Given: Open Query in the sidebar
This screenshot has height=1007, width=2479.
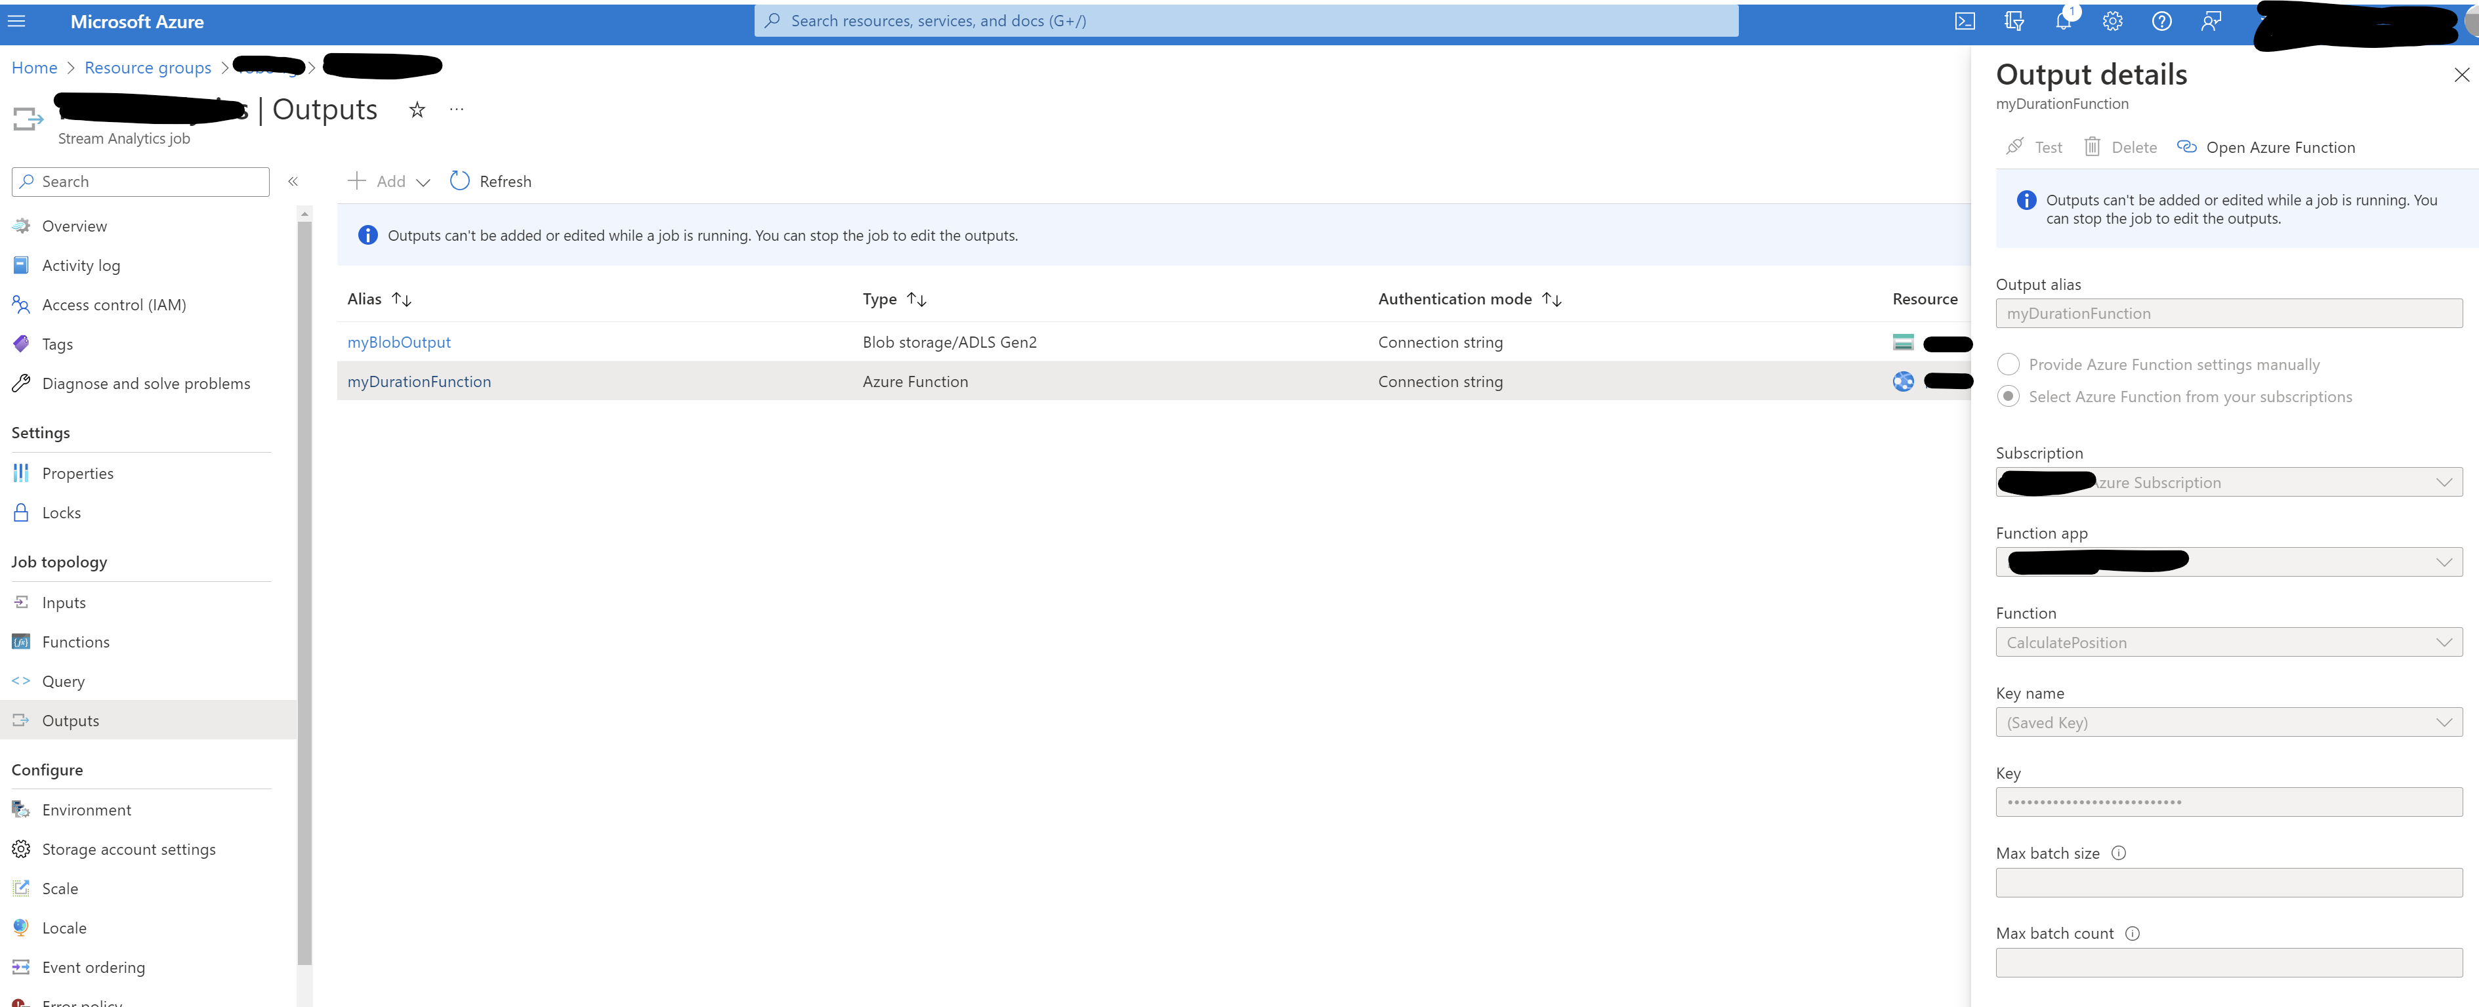Looking at the screenshot, I should tap(64, 681).
